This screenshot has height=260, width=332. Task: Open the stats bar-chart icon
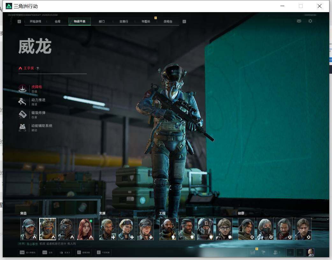(x=253, y=252)
